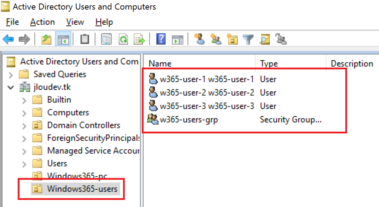The image size is (379, 207).
Task: Click the group icon for w365-users-grp
Action: click(153, 119)
